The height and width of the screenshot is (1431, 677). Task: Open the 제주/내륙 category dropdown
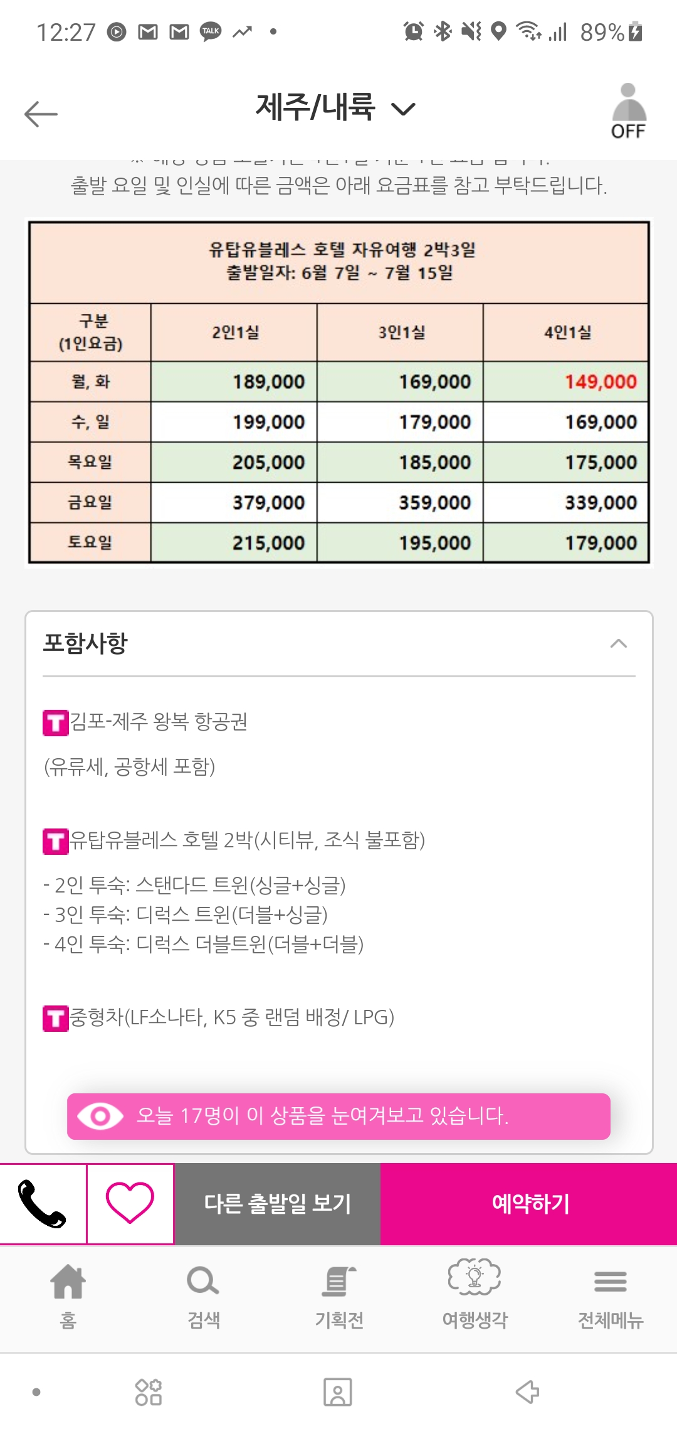335,108
